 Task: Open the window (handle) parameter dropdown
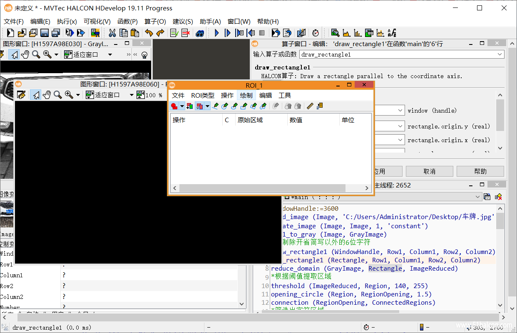pos(400,111)
